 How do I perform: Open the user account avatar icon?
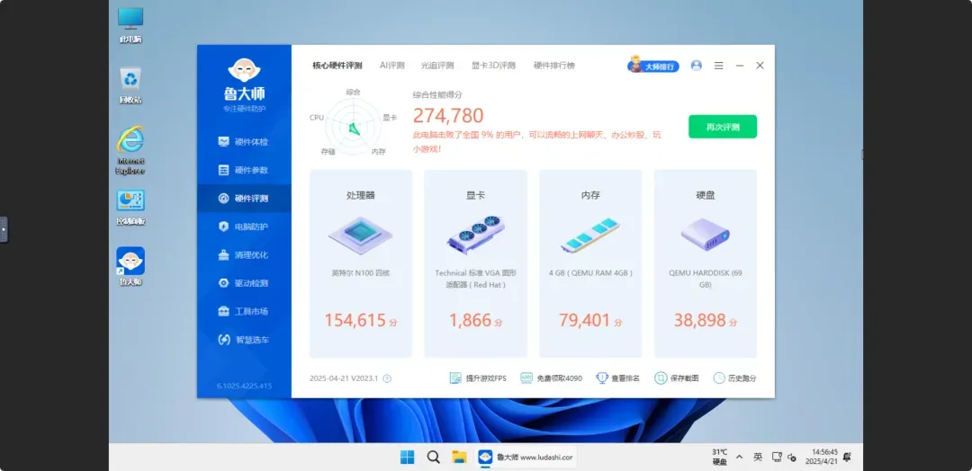[x=696, y=66]
